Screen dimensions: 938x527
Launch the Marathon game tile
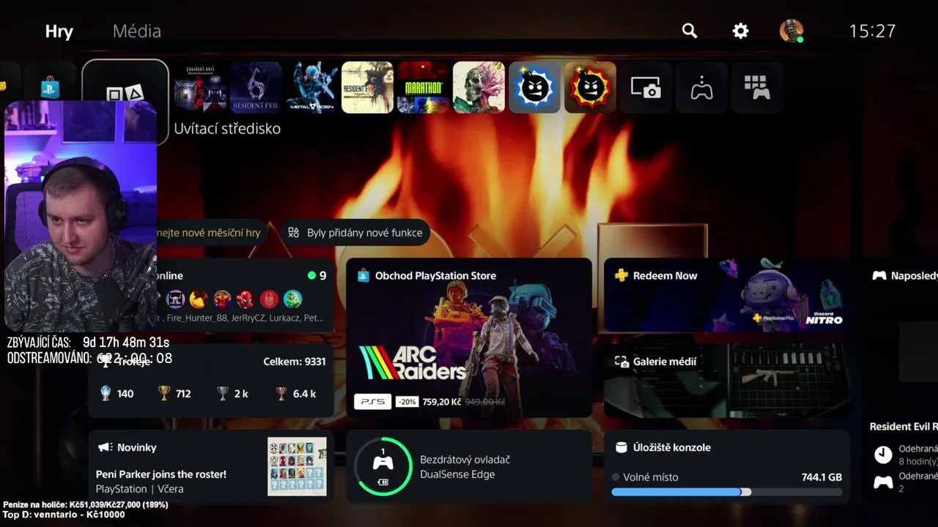coord(423,87)
